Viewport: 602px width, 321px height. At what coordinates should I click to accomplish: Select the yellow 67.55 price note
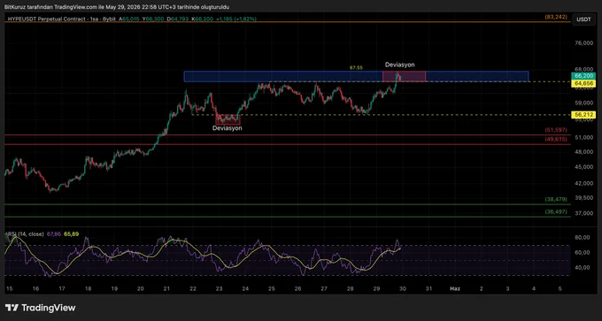356,67
